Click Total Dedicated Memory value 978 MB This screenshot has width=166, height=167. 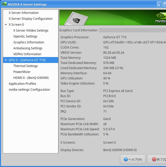pos(109,63)
